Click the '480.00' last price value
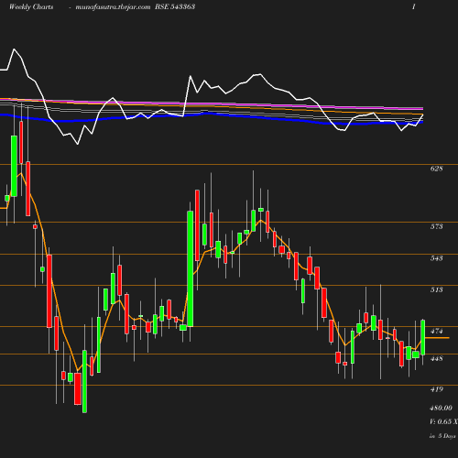458x458 pixels. 441,408
